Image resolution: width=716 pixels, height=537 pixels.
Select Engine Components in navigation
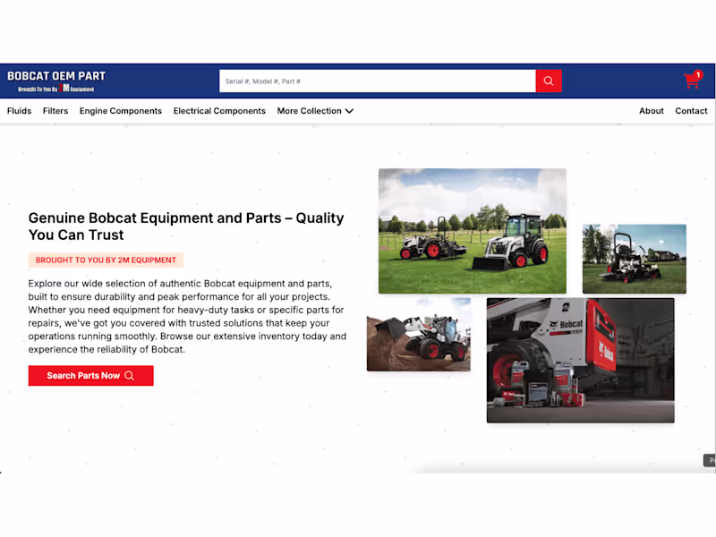coord(121,111)
